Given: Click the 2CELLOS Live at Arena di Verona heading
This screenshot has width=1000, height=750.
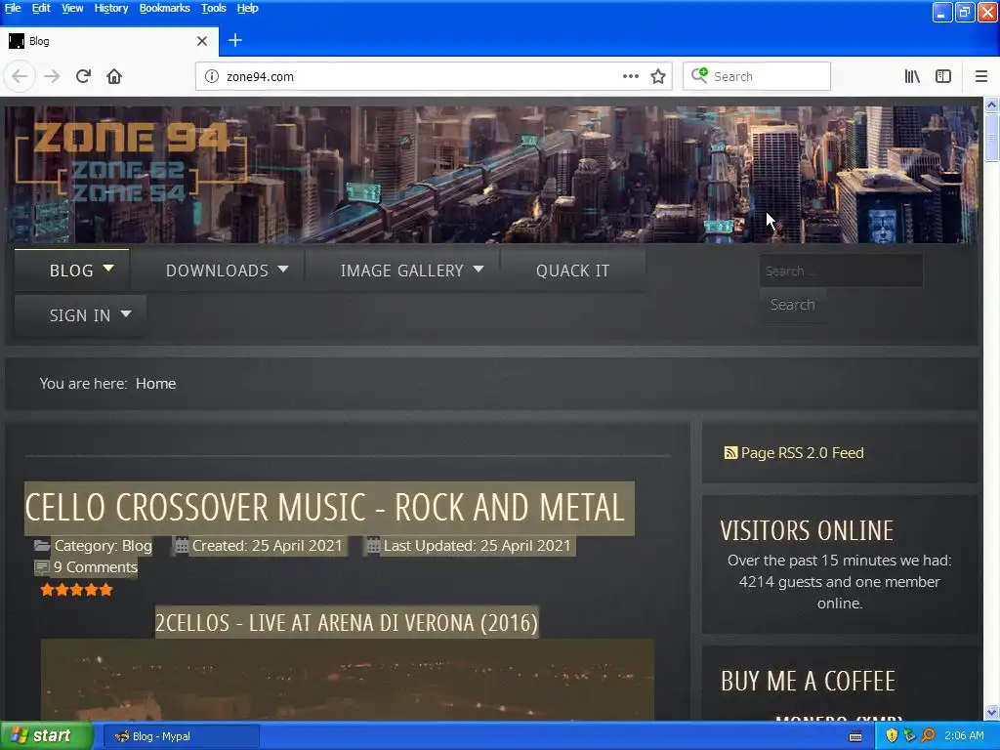Looking at the screenshot, I should [x=347, y=622].
